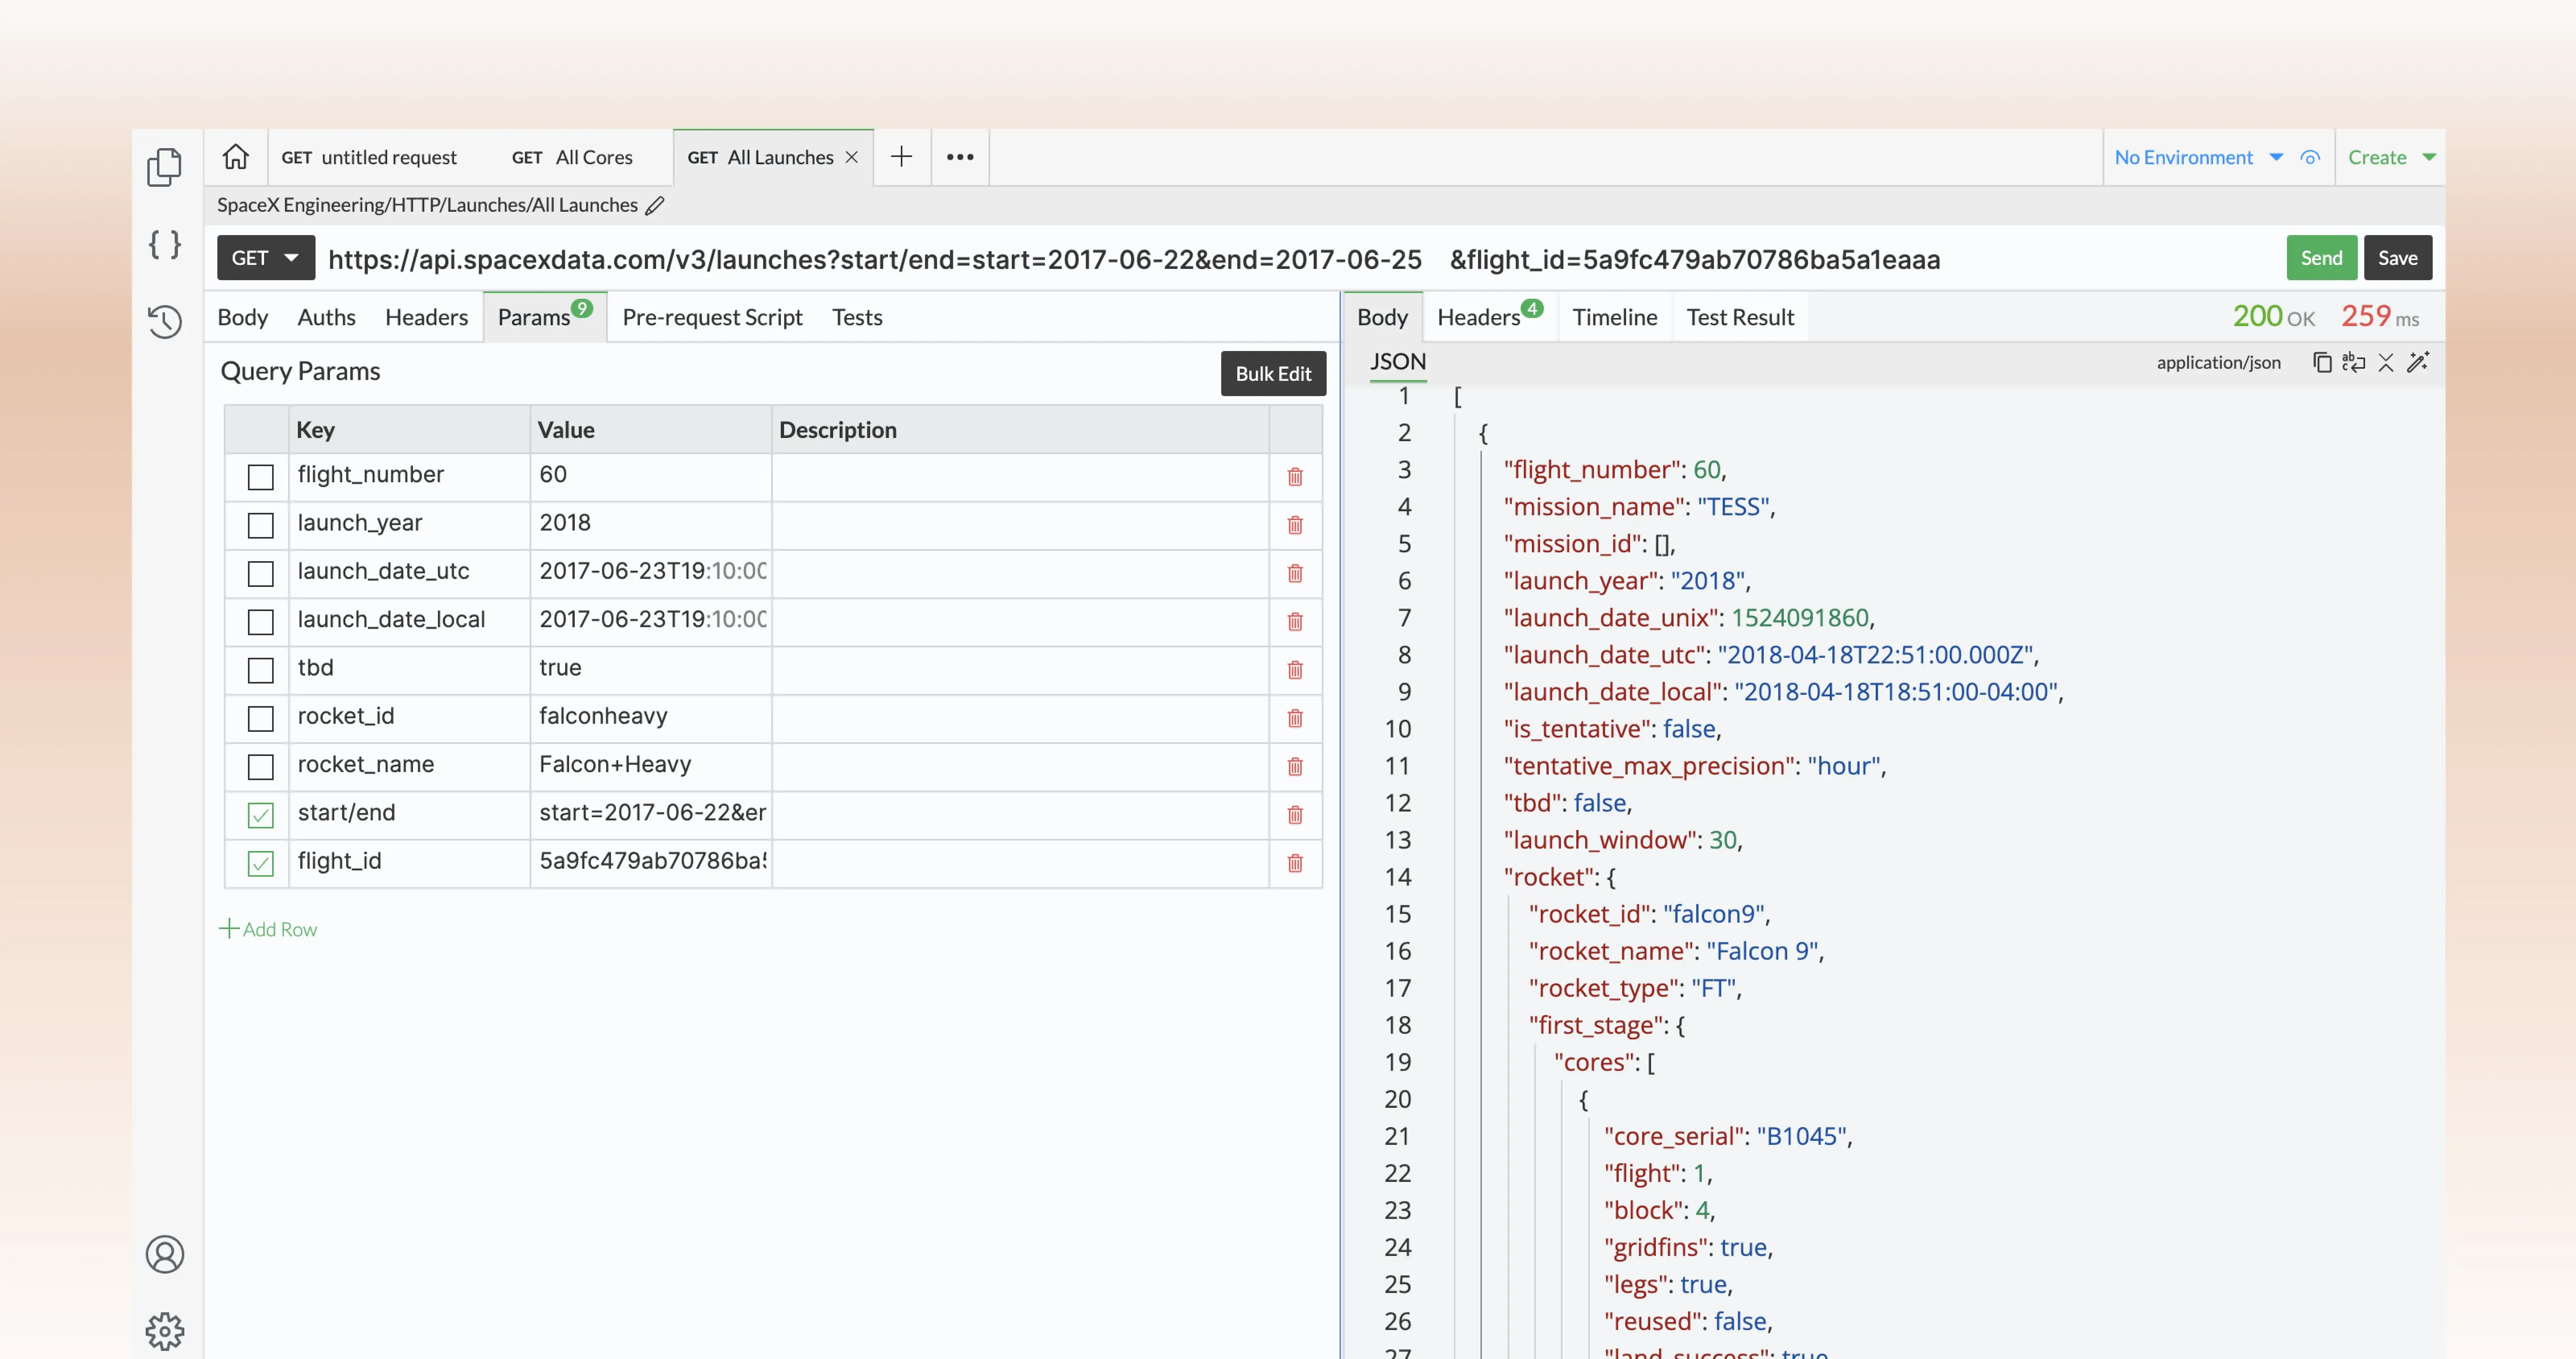The height and width of the screenshot is (1359, 2576).
Task: Open the GET method dropdown
Action: pyautogui.click(x=264, y=257)
